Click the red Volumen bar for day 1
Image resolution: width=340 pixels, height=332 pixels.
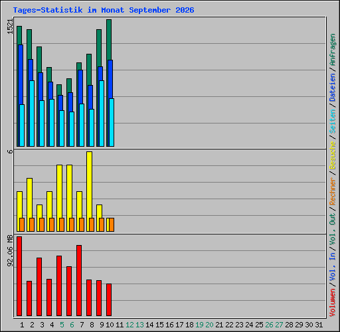19,276
